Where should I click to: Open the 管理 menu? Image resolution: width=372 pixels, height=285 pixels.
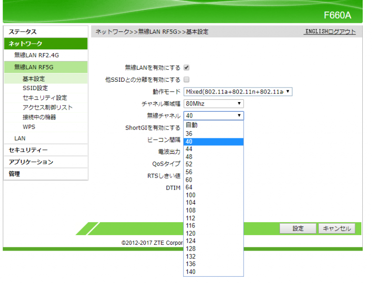[x=46, y=174]
